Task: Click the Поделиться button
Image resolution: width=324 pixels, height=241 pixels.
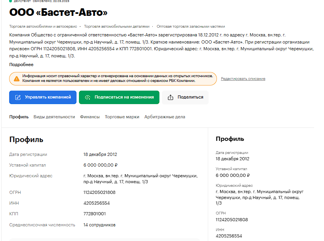Action: (x=185, y=97)
